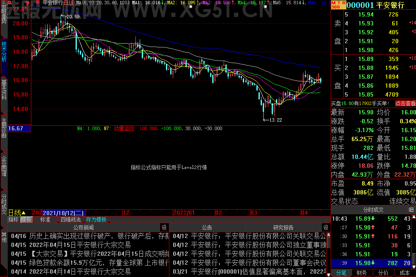Screen dimensions: 416x277
Task: Select the 模板 tab below the chart
Action: [x=26, y=219]
